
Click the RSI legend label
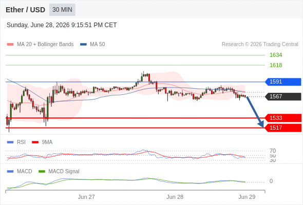(21, 142)
